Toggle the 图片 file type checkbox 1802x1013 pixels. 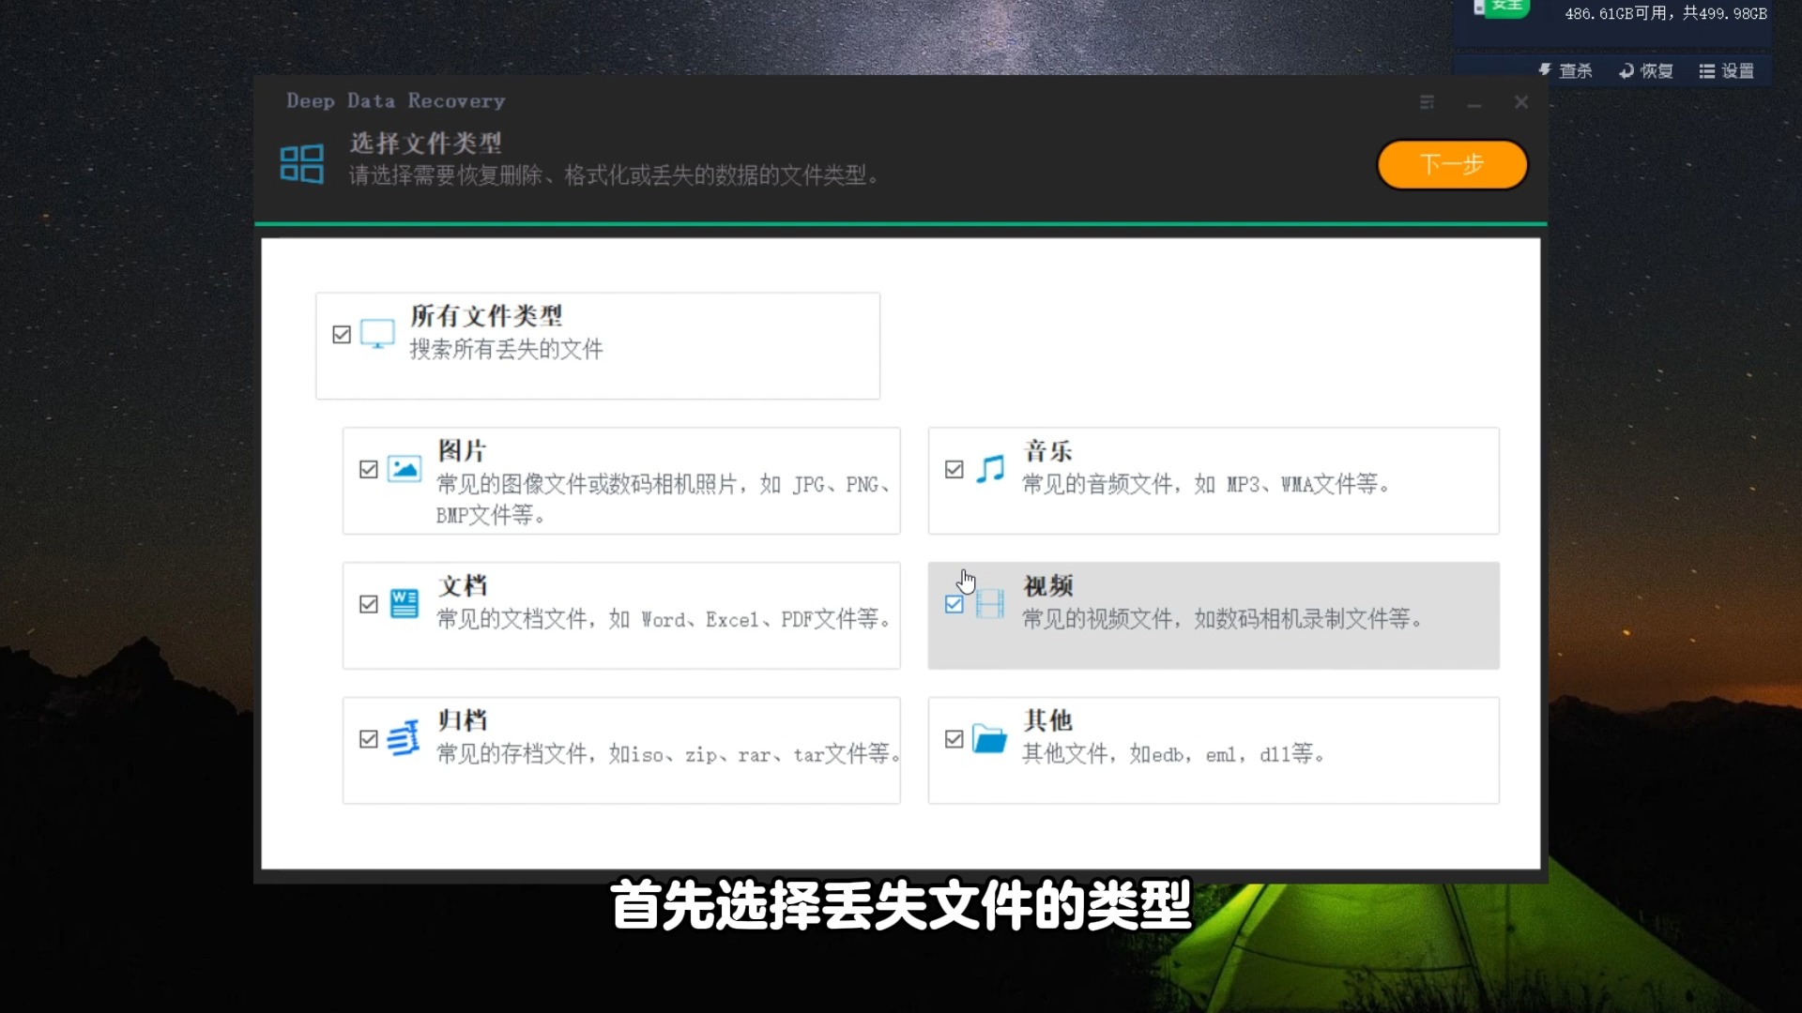click(368, 469)
